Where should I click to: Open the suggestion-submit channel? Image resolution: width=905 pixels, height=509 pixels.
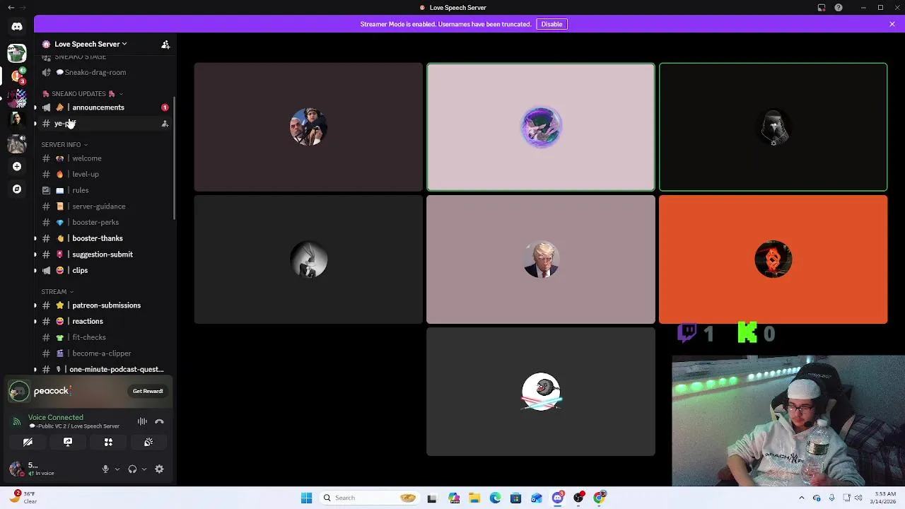coord(104,255)
